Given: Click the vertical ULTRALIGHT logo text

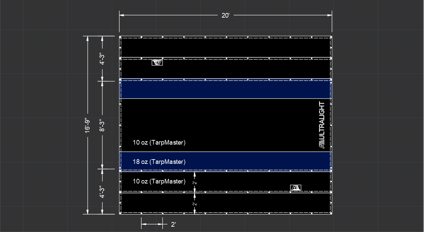Looking at the screenshot, I should [322, 125].
